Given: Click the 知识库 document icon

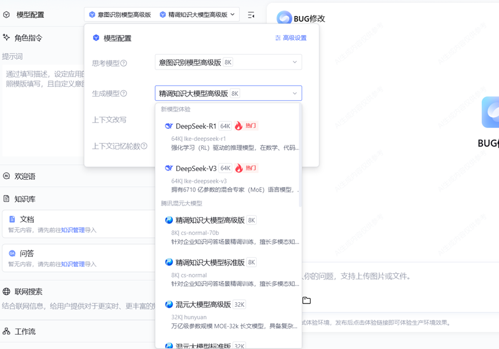Looking at the screenshot, I should [x=6, y=199].
